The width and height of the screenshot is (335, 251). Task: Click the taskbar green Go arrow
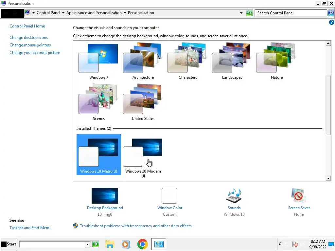pyautogui.click(x=96, y=244)
